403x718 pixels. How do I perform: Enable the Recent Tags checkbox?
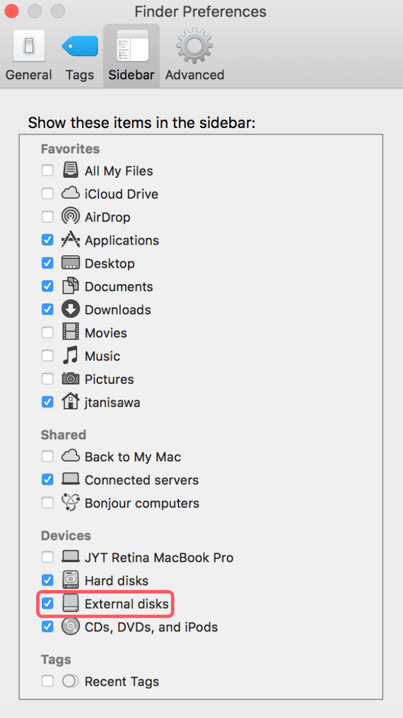click(48, 681)
